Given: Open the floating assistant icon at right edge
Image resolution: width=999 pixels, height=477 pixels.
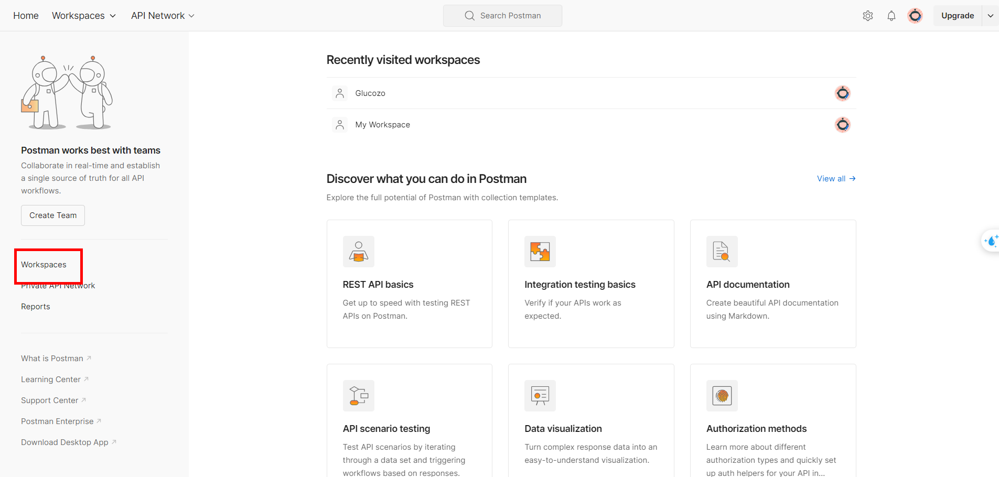Looking at the screenshot, I should pos(991,241).
